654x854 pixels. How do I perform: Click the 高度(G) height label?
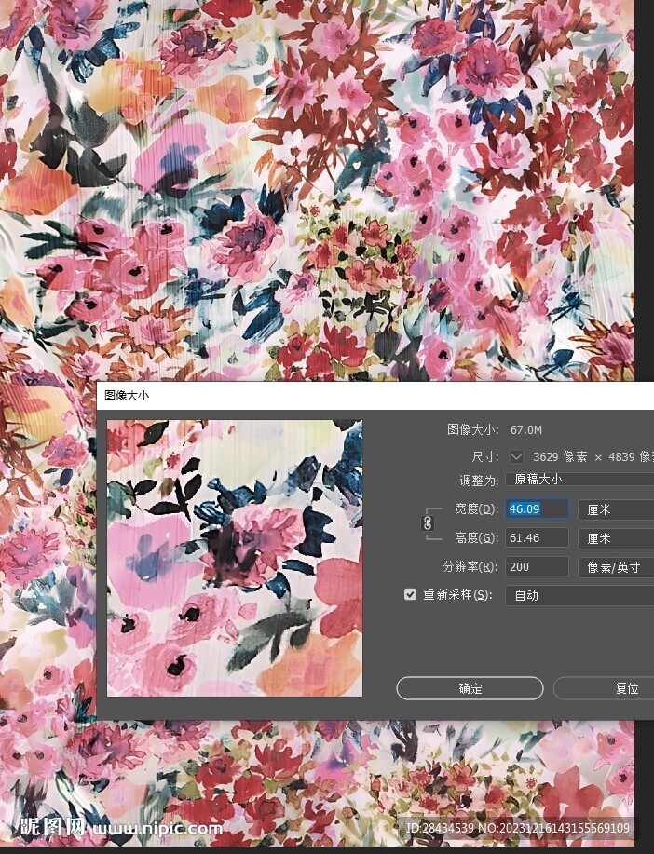click(x=475, y=538)
